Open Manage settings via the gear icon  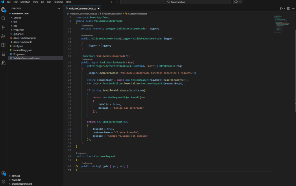coord(4,182)
